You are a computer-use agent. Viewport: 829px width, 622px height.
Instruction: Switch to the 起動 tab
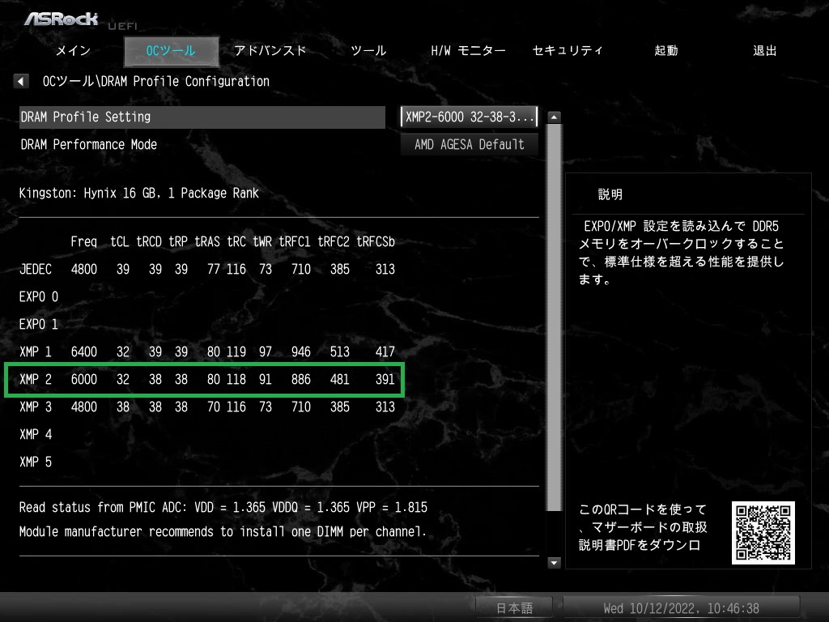click(x=666, y=51)
